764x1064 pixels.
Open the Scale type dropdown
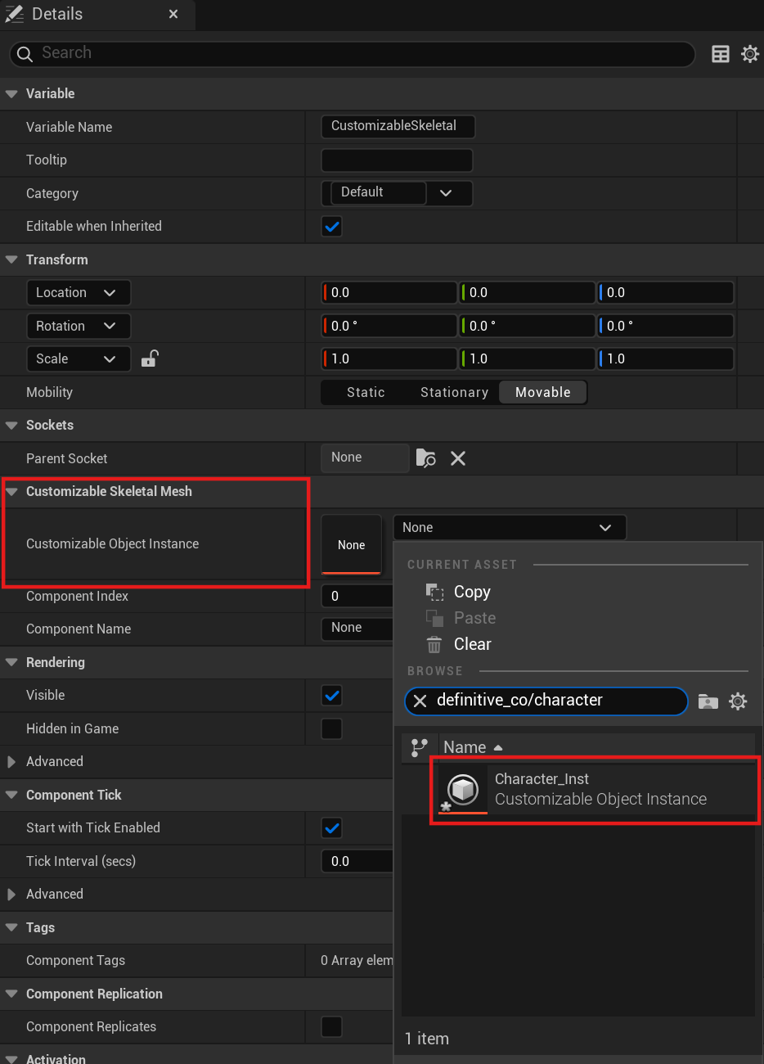point(79,358)
